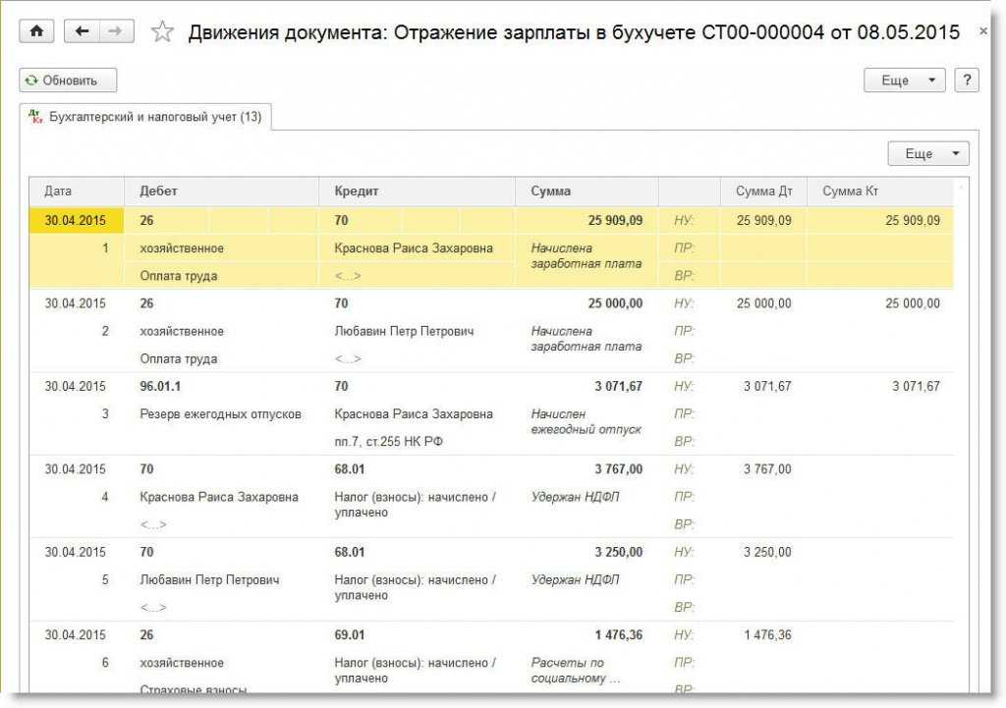Image resolution: width=1006 pixels, height=708 pixels.
Task: Click the Кредит column header
Action: [356, 191]
